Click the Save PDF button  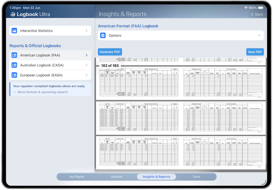255,52
